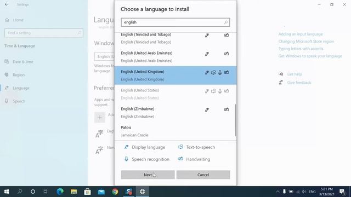Open Region settings

click(x=19, y=75)
